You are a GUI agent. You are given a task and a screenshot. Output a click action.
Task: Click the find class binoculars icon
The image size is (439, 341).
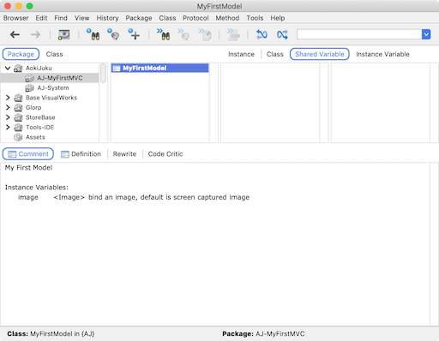coord(93,34)
